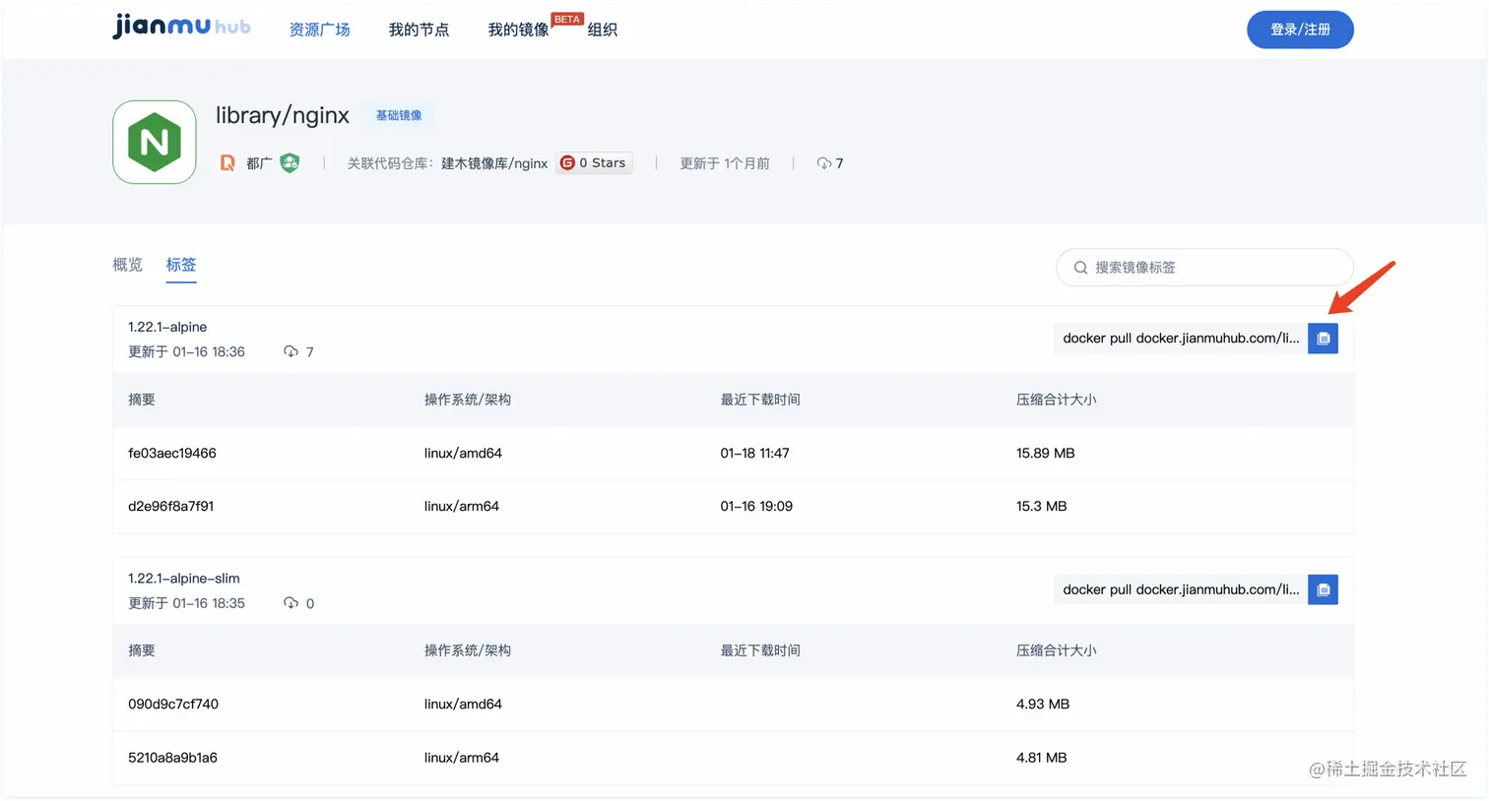Click the 都广 author name
Image resolution: width=1489 pixels, height=801 pixels.
point(259,163)
